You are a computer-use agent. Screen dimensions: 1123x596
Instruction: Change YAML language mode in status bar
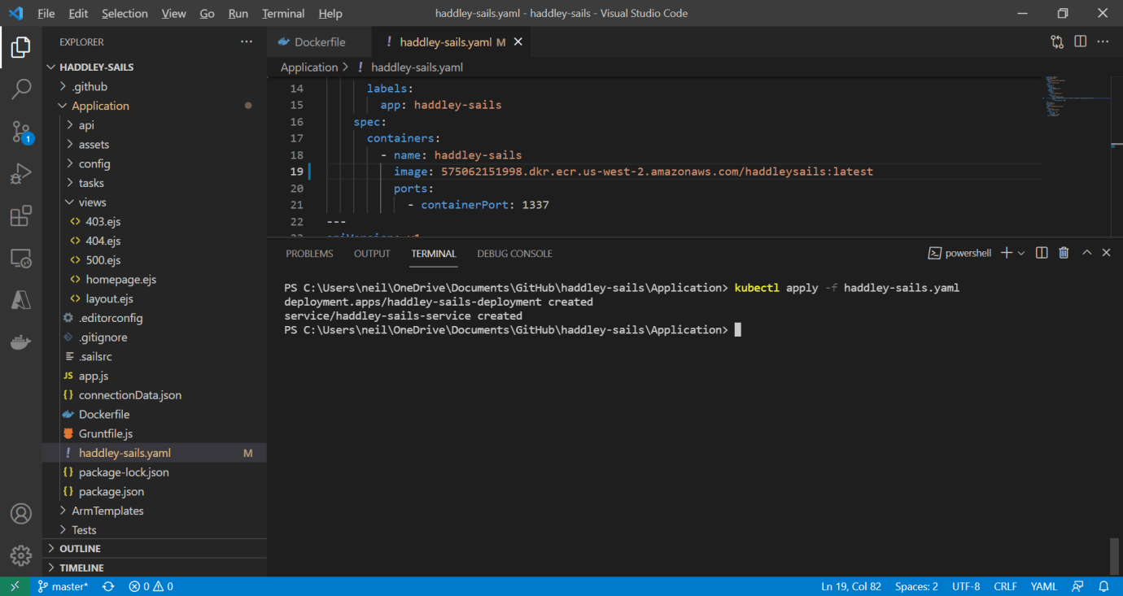pos(1043,586)
